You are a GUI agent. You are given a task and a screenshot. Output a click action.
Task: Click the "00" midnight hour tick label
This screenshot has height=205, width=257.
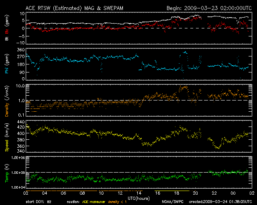point(233,193)
